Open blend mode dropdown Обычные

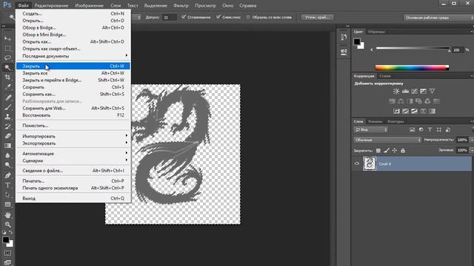[387, 140]
